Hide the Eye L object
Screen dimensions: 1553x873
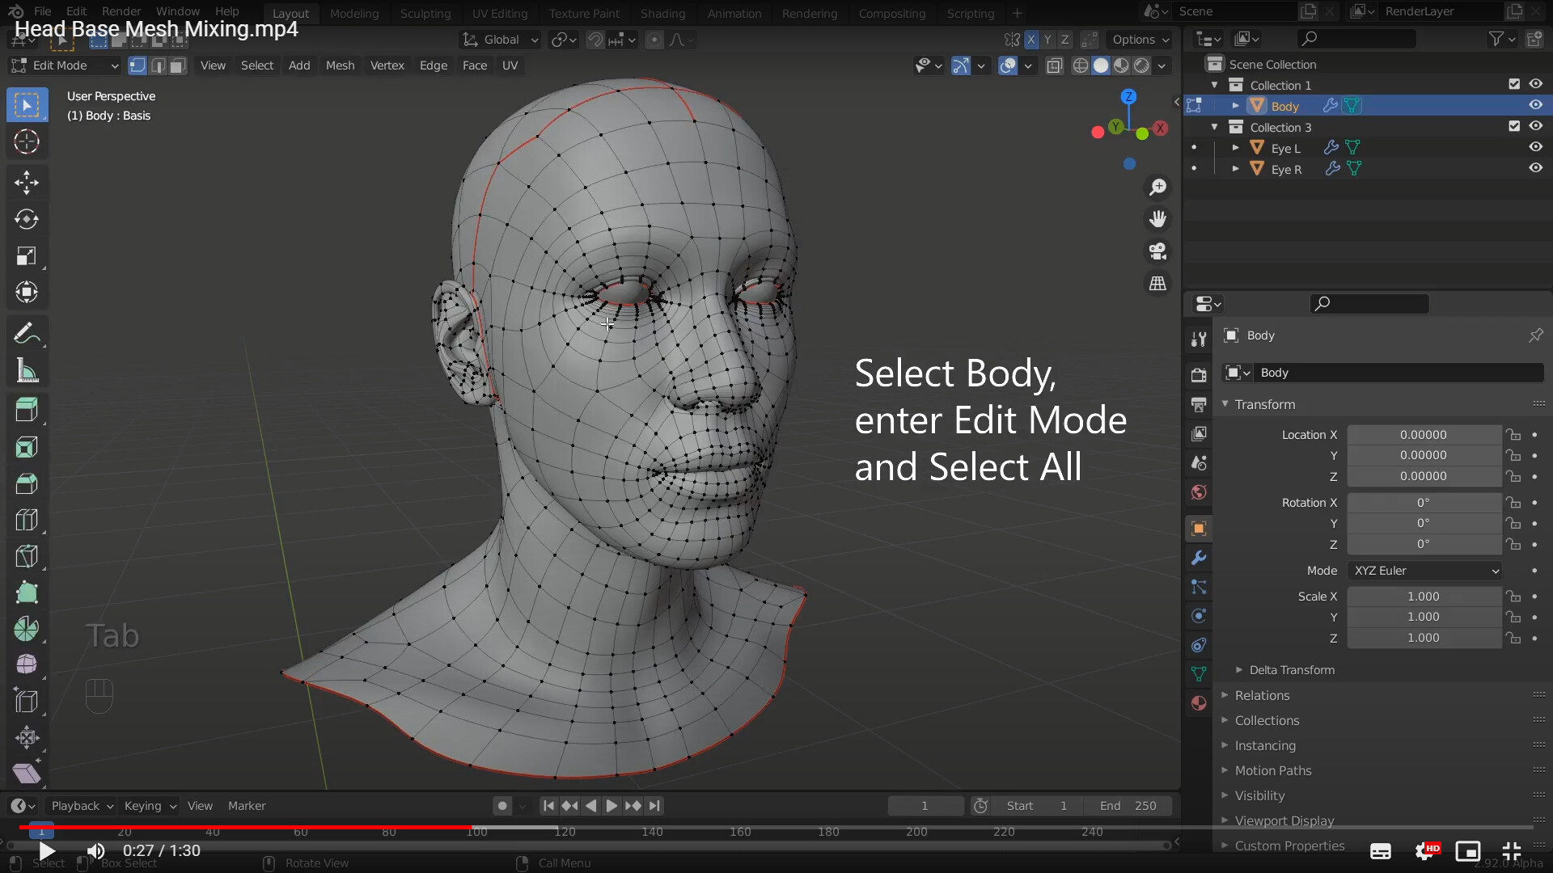coord(1535,147)
